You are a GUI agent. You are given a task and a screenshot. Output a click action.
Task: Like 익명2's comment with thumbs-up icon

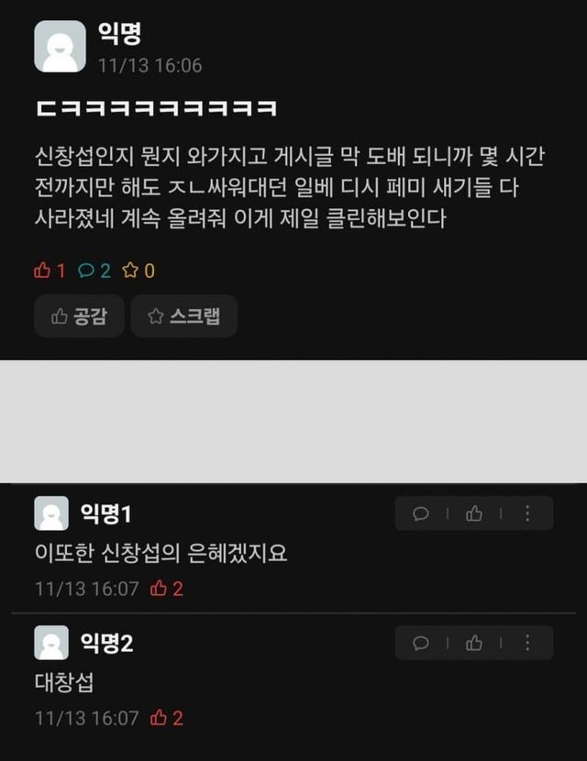[x=474, y=643]
